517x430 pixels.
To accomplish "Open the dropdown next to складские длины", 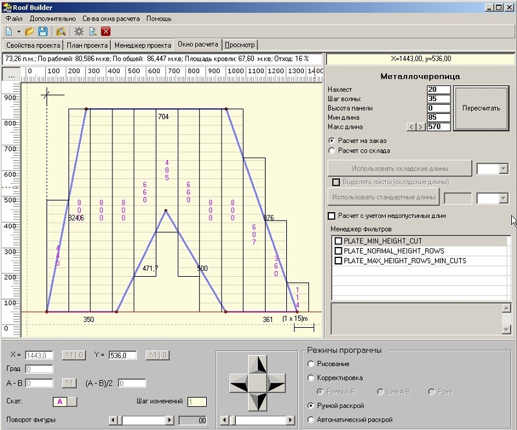I will pos(503,169).
